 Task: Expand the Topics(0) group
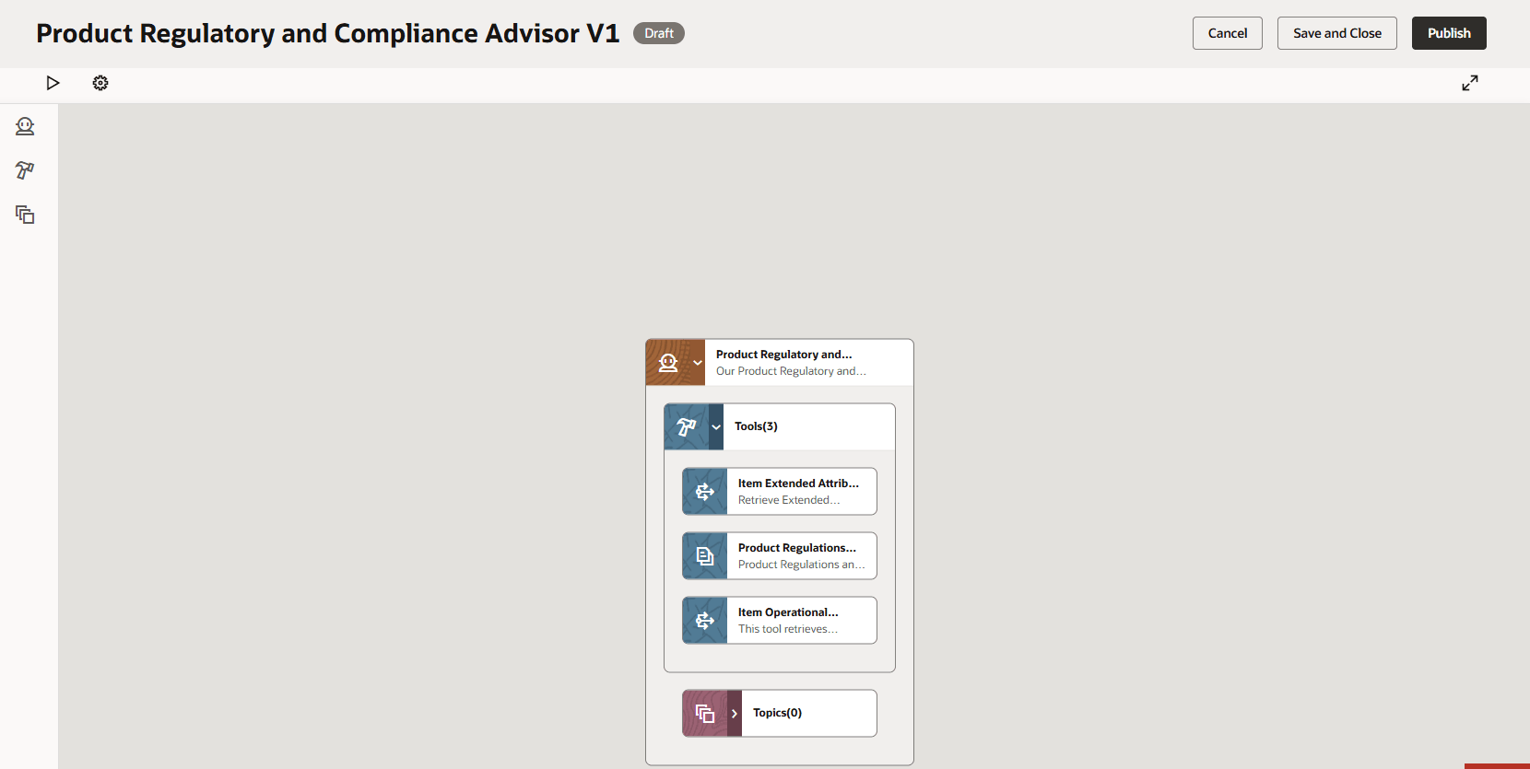735,714
